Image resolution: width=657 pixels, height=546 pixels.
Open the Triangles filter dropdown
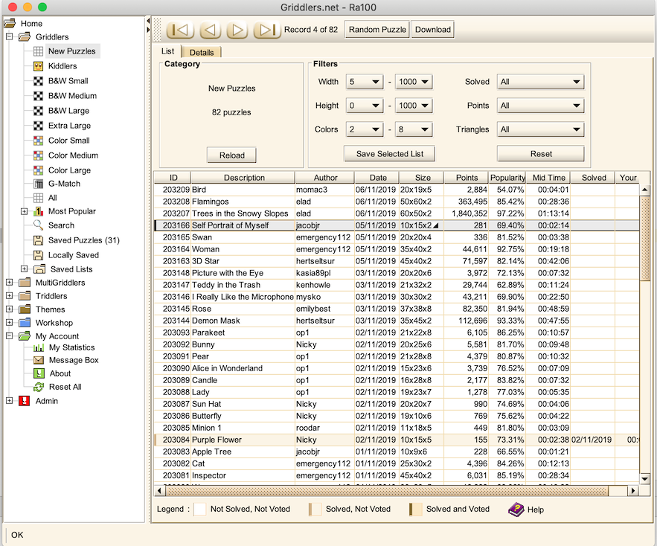(540, 129)
